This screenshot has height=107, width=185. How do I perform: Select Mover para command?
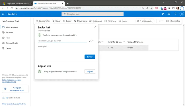pos(80,21)
